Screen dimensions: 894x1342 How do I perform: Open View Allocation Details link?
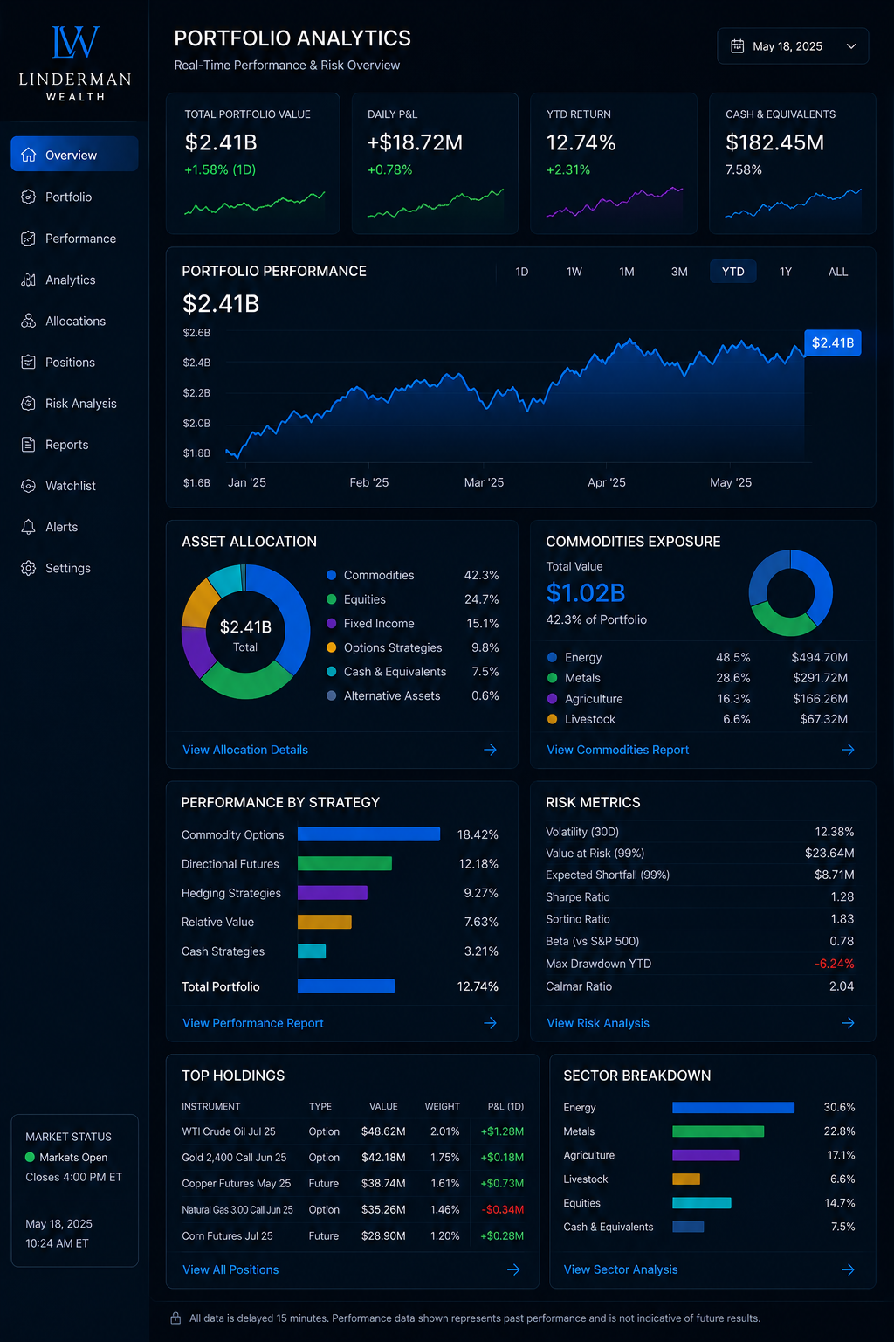click(x=245, y=750)
